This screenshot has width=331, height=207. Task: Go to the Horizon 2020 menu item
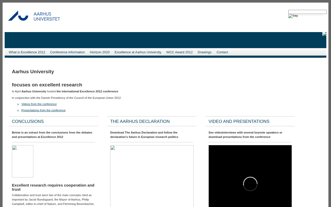(x=100, y=52)
